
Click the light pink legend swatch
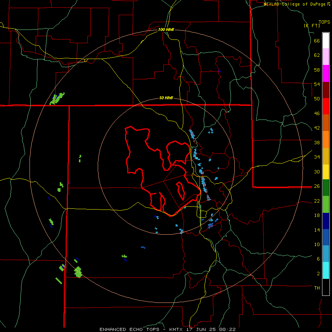point(326,57)
